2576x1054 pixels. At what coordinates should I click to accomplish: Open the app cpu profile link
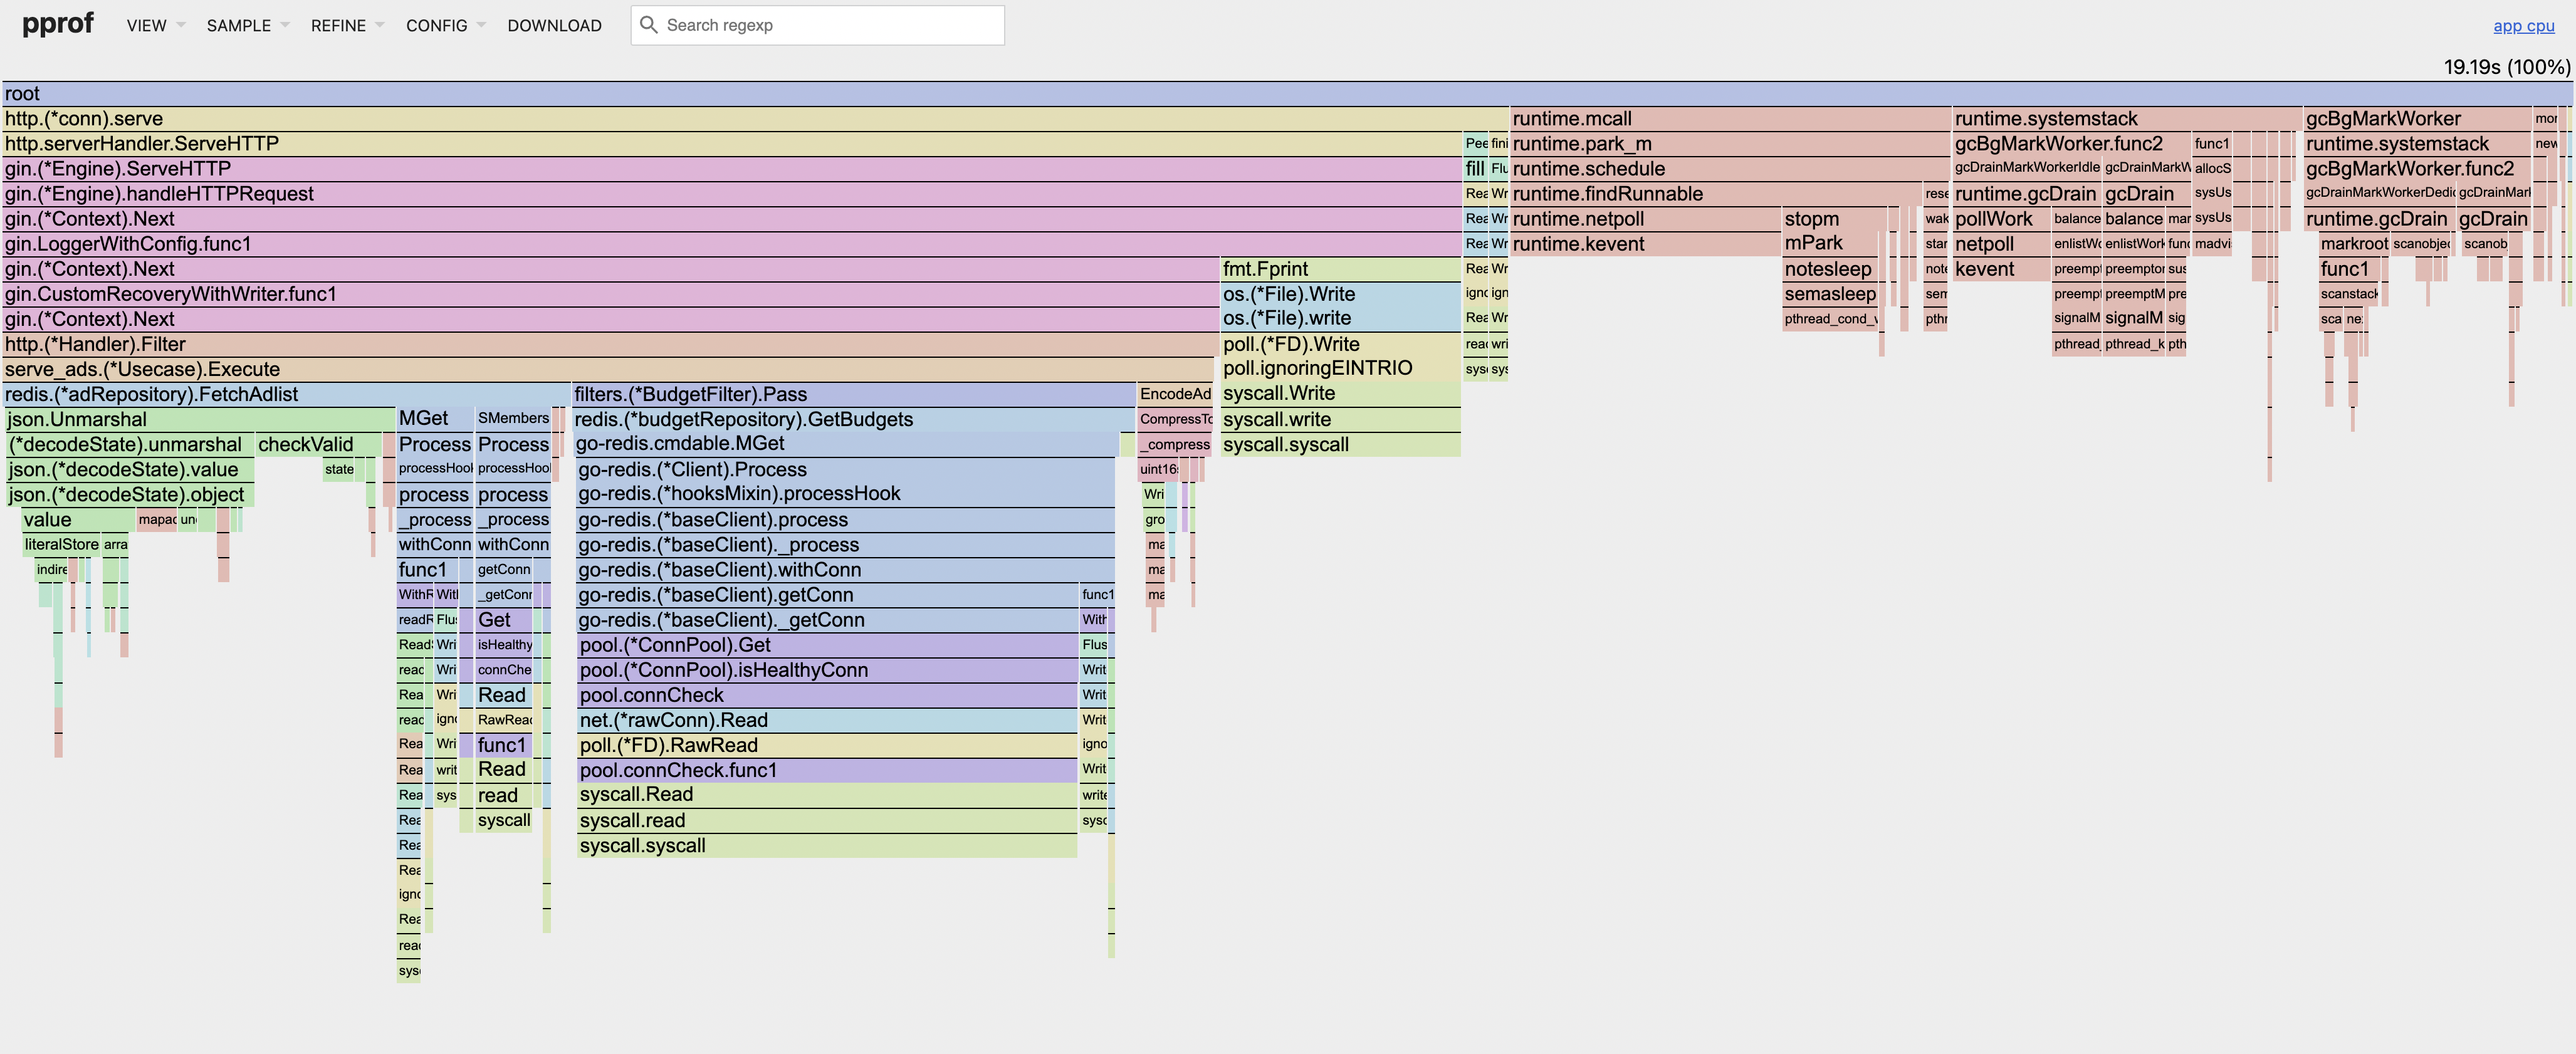tap(2523, 26)
